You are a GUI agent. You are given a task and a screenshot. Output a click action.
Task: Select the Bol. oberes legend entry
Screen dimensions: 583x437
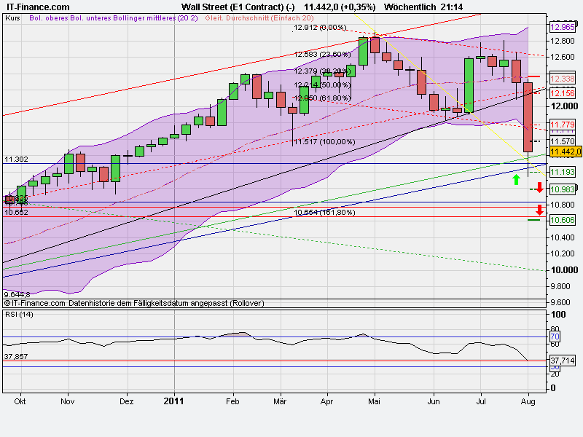pos(50,17)
